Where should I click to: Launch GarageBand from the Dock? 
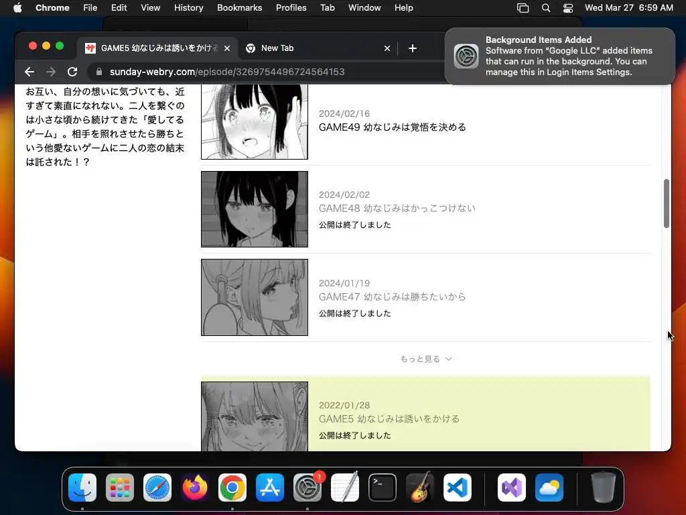pos(420,488)
